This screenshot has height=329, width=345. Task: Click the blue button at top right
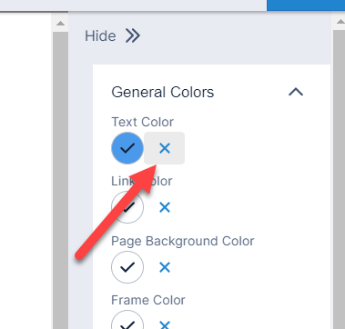point(306,5)
